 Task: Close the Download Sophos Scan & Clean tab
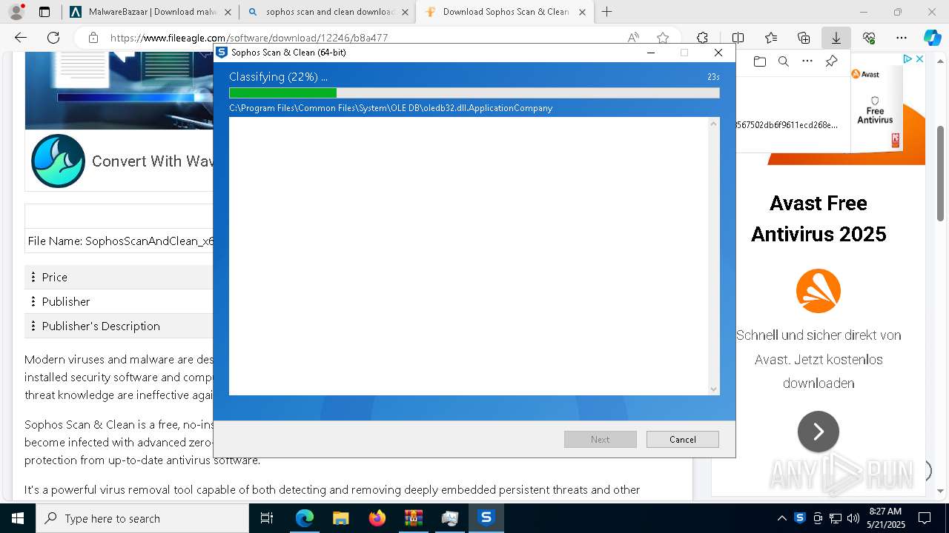tap(582, 12)
